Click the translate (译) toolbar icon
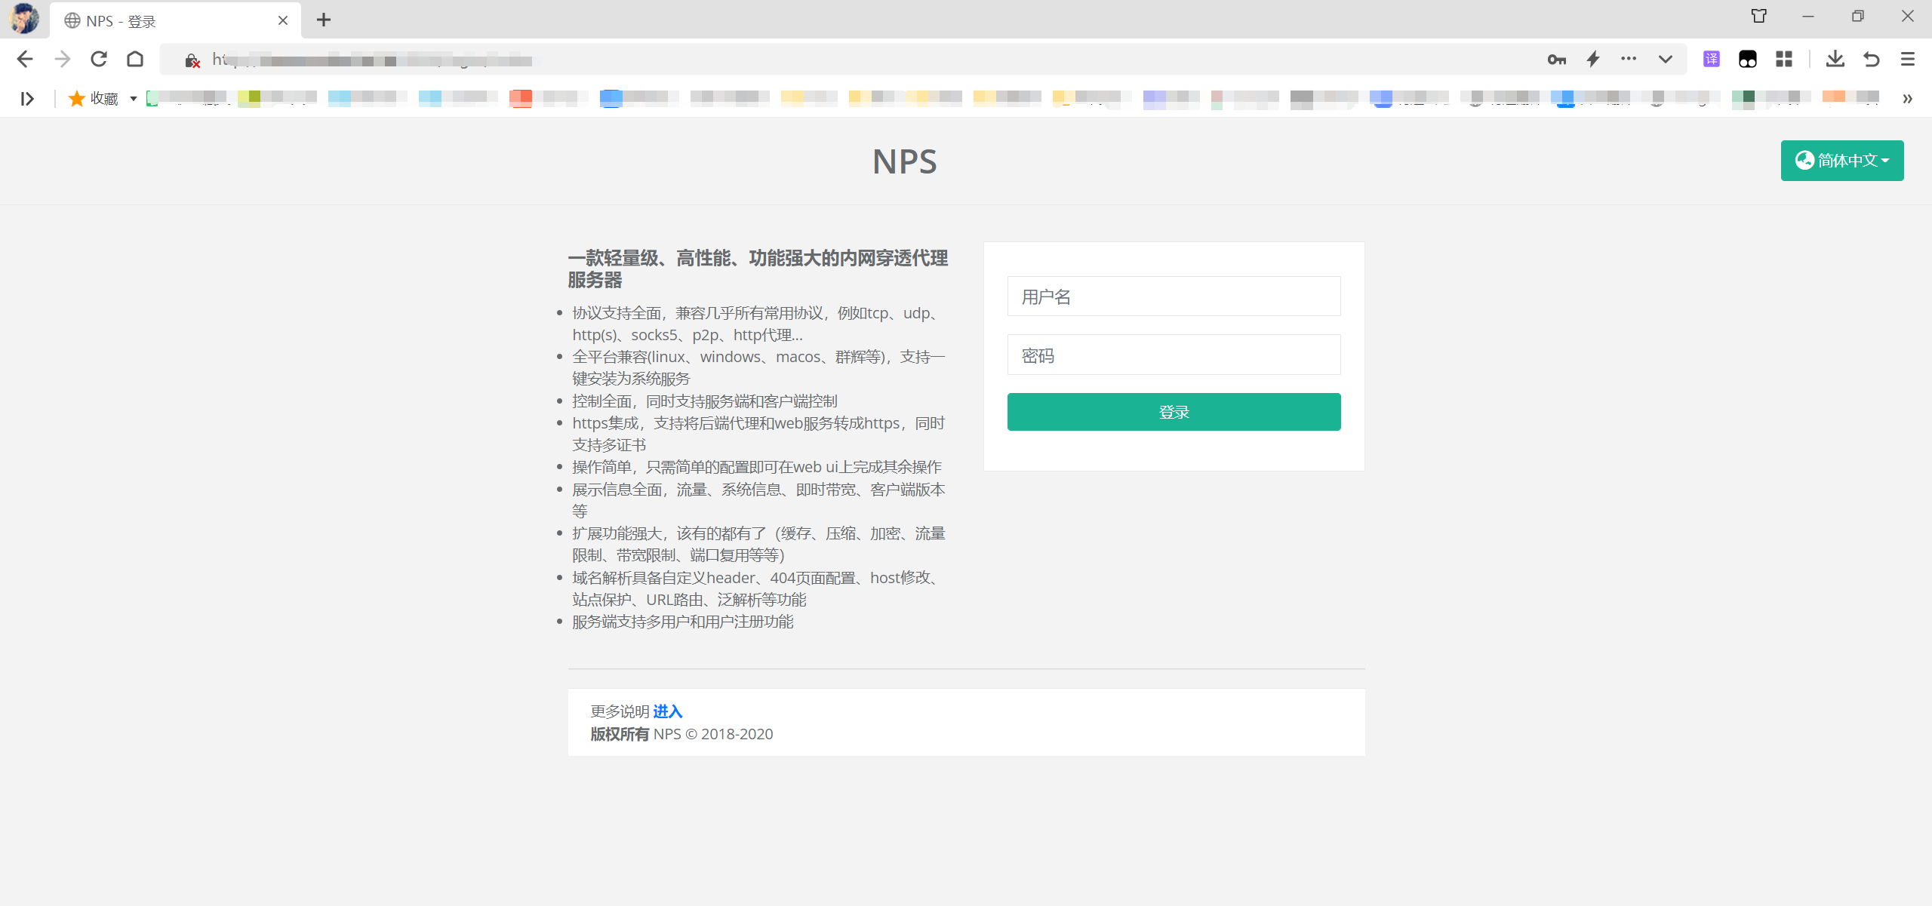 tap(1711, 58)
